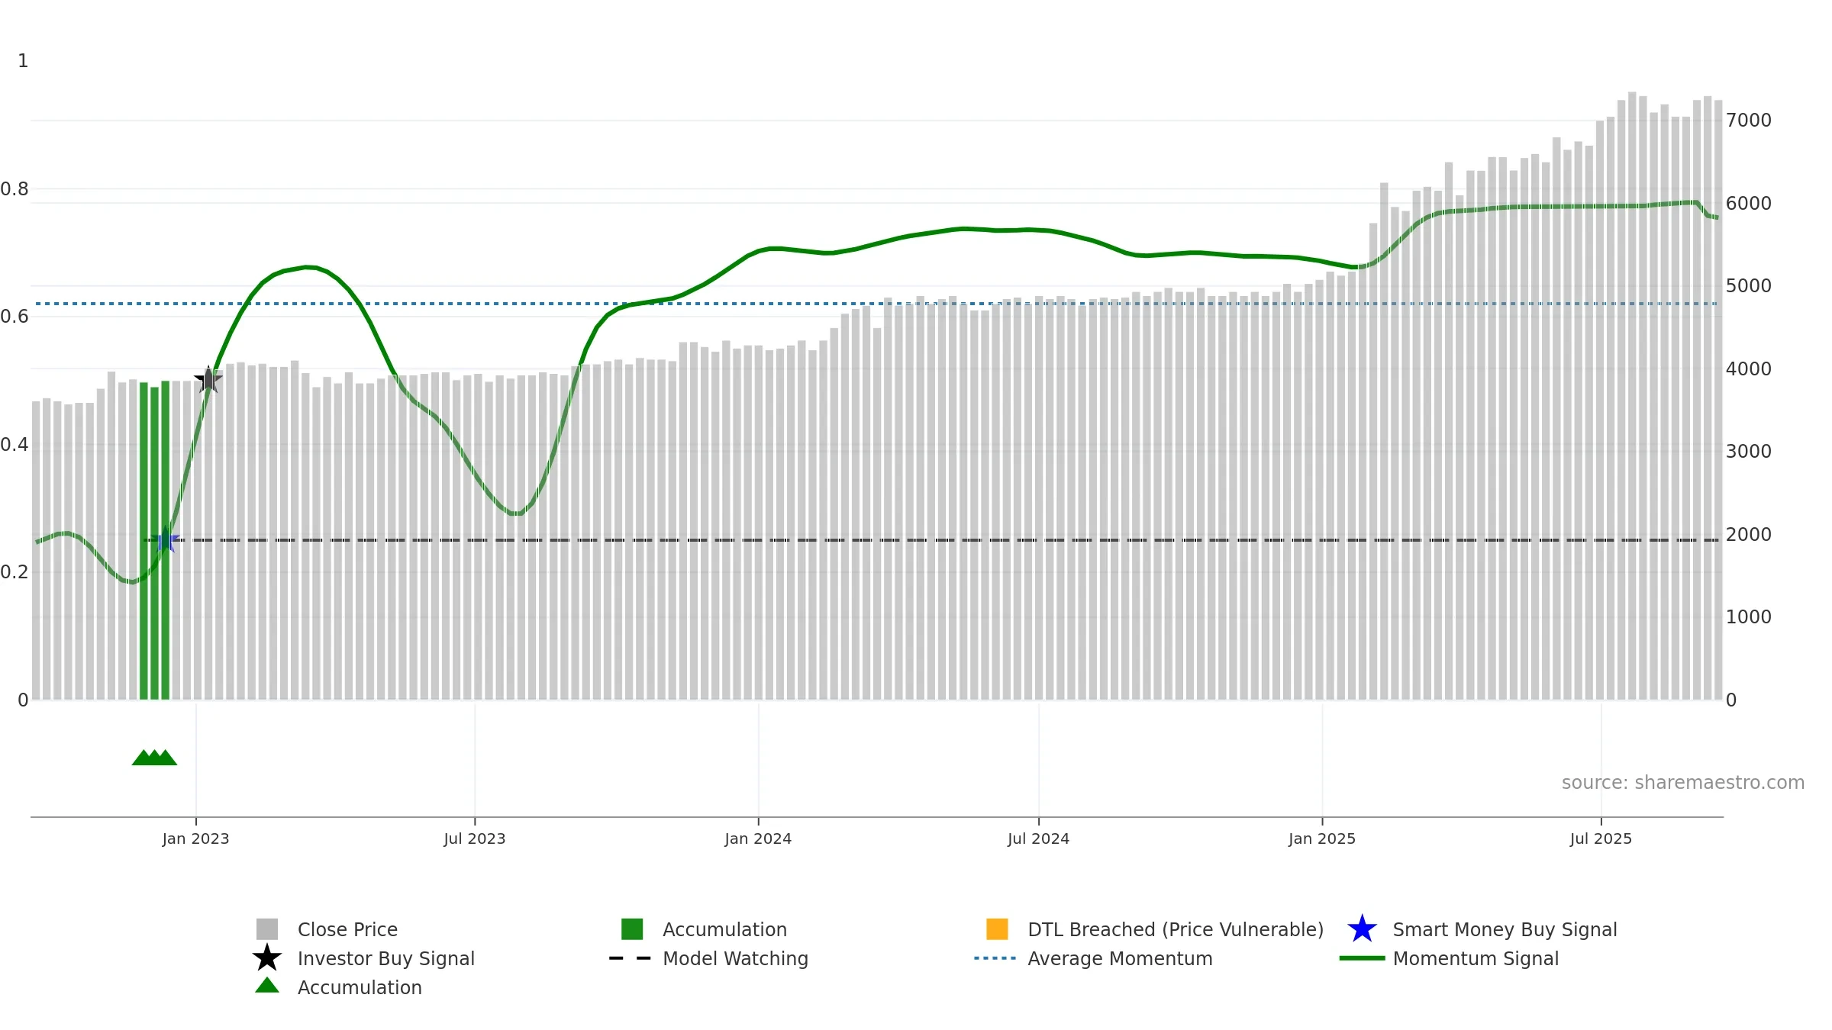Click the 4000 price axis label
This screenshot has width=1832, height=1030.
click(x=1749, y=369)
